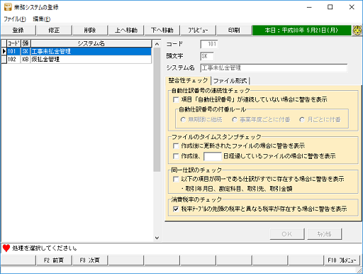Open the 編集(E) menu

(42, 19)
